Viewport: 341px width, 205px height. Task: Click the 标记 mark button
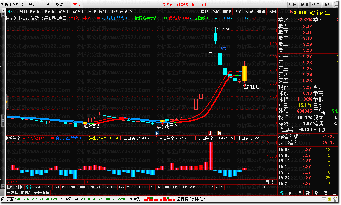(x=249, y=12)
